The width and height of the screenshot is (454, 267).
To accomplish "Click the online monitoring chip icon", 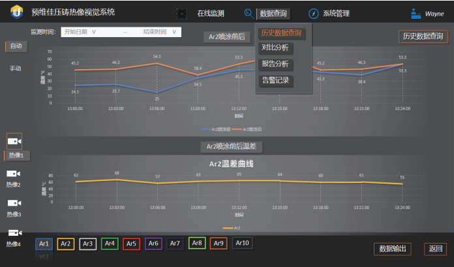I will (x=181, y=13).
